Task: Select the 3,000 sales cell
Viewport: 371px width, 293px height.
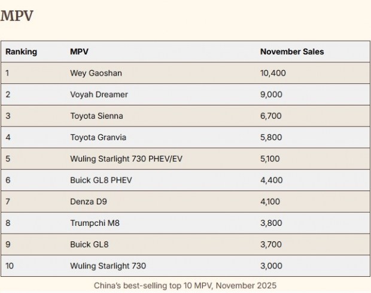Action: [x=271, y=265]
